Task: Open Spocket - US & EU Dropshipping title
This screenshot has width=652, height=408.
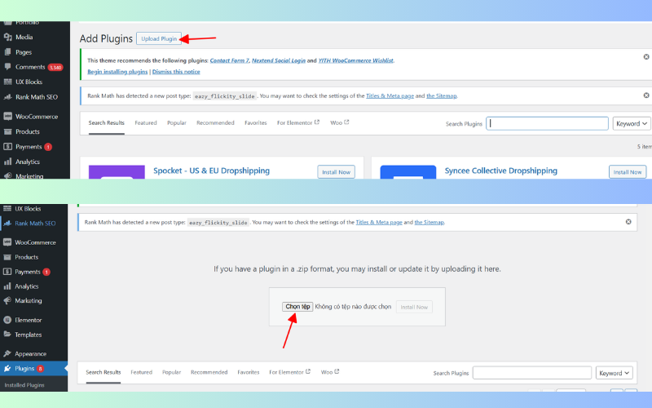Action: pos(211,171)
